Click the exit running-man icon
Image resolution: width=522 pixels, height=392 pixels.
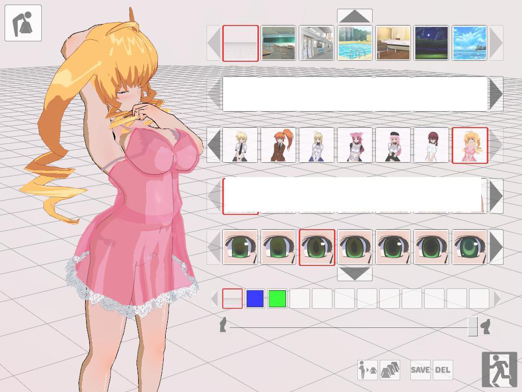[500, 370]
